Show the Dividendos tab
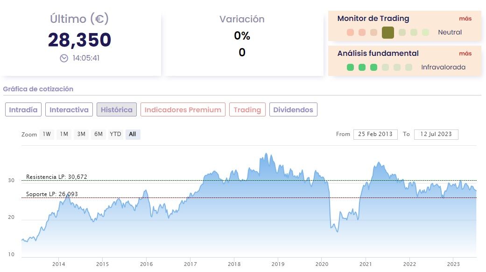This screenshot has height=272, width=486. [293, 110]
